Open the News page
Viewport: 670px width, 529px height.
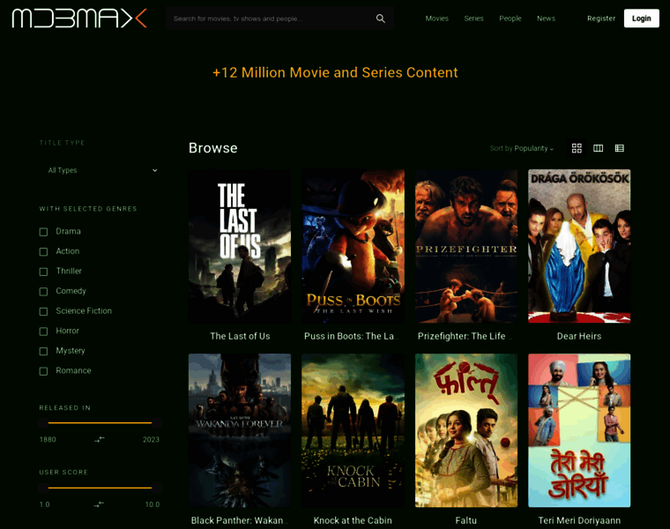tap(546, 19)
